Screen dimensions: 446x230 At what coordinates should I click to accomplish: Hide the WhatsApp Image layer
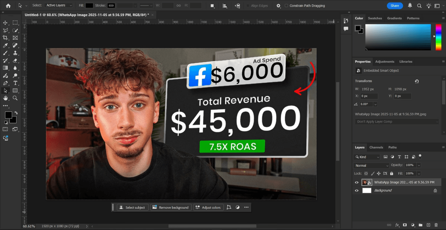pos(357,182)
